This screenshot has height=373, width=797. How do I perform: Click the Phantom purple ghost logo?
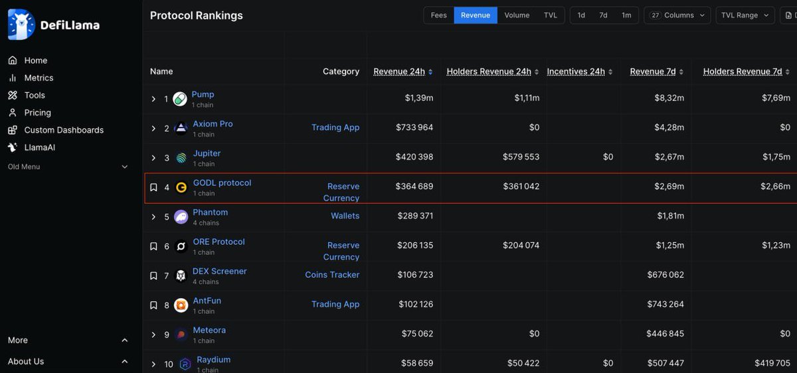pos(181,217)
